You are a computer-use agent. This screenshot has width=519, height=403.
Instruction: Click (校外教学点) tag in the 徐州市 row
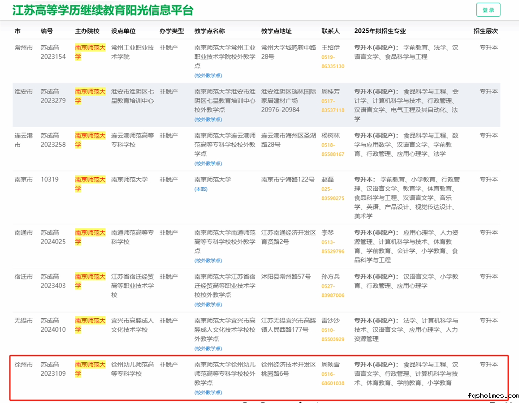tap(208, 393)
